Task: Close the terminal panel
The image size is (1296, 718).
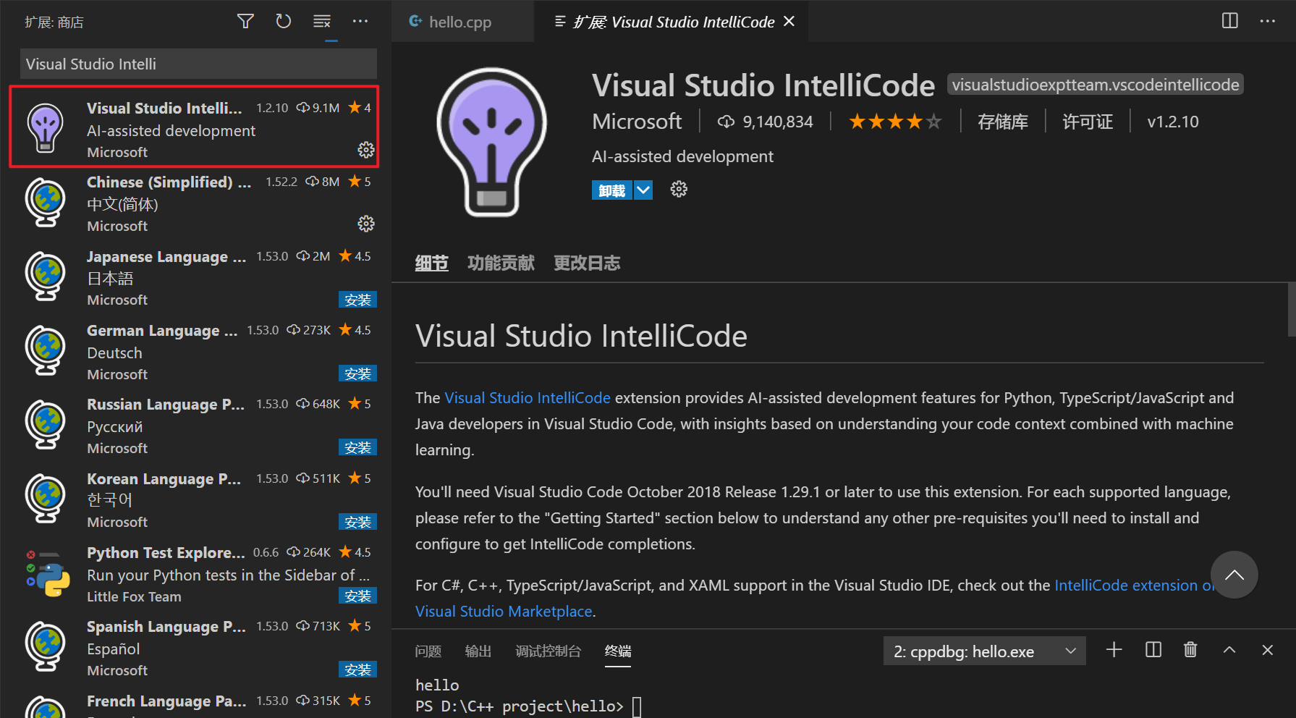Action: (x=1268, y=650)
